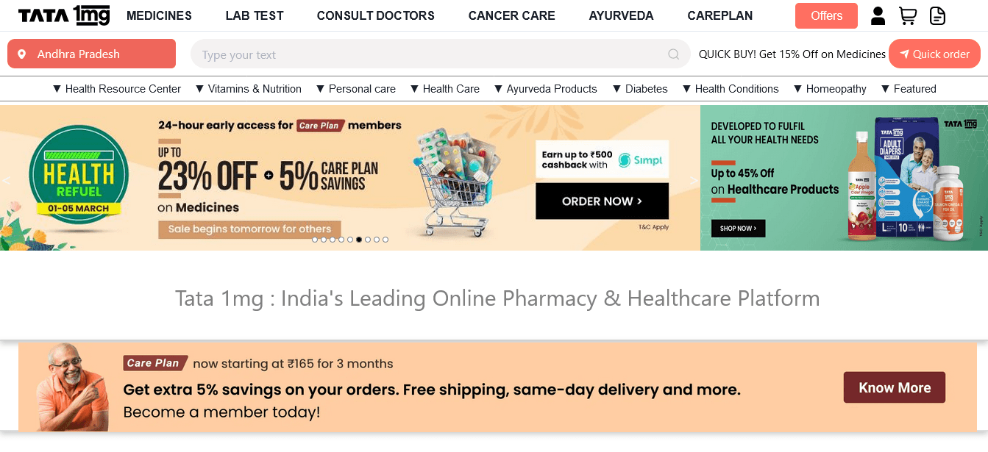988x452 pixels.
Task: Open the Health Resource Center dropdown
Action: pos(117,89)
